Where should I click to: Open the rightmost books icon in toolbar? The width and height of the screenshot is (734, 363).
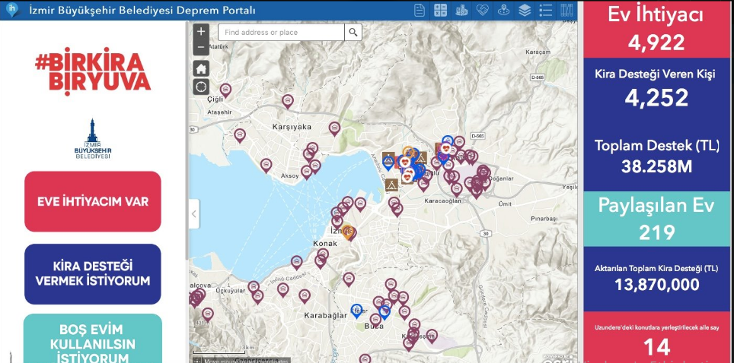coord(566,11)
